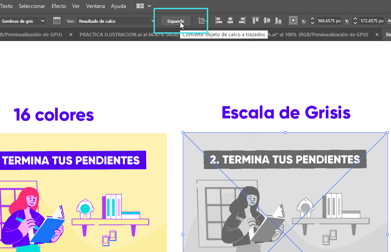Align selection to horizontal right
Viewport: 391px width, 252px height.
pos(241,21)
